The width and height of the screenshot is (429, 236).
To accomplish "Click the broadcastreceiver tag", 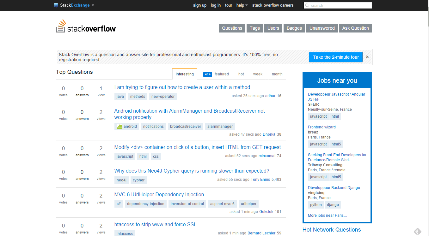I will [186, 127].
